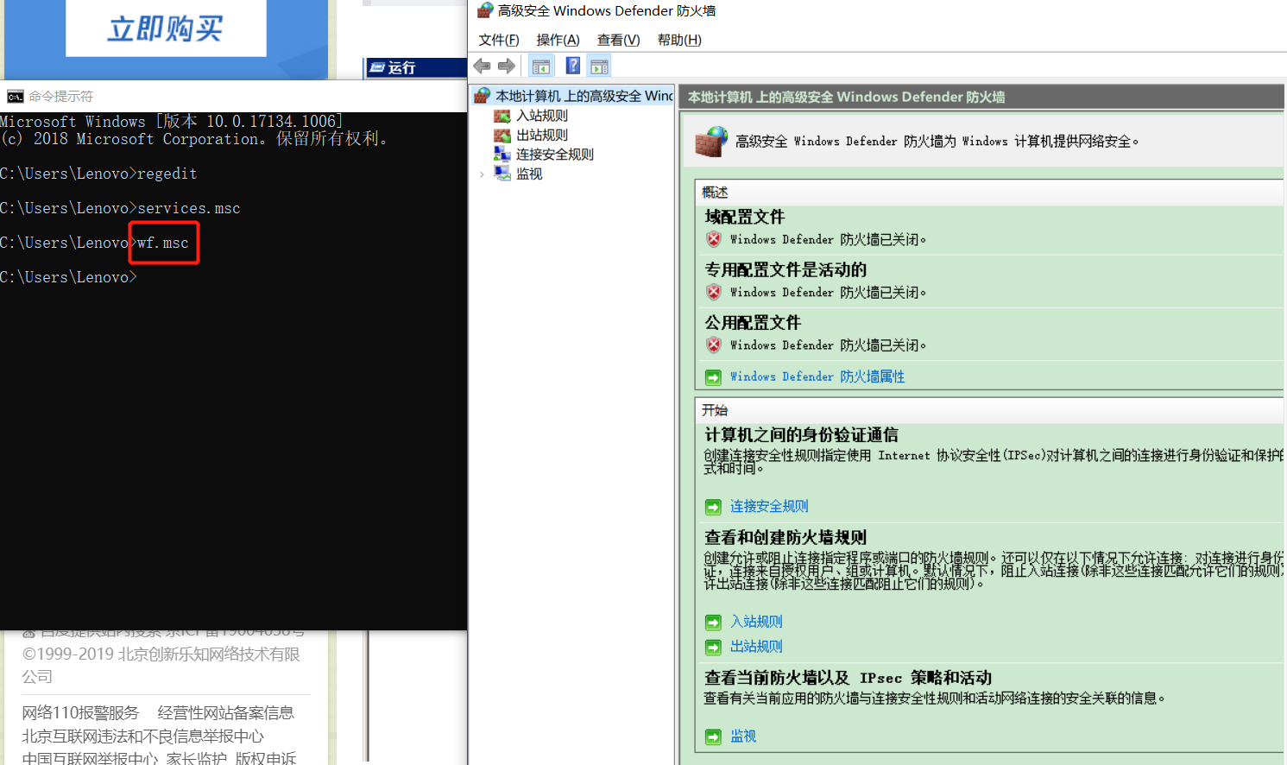
Task: Select the 入站规则 firewall icon in the tree
Action: pyautogui.click(x=502, y=116)
